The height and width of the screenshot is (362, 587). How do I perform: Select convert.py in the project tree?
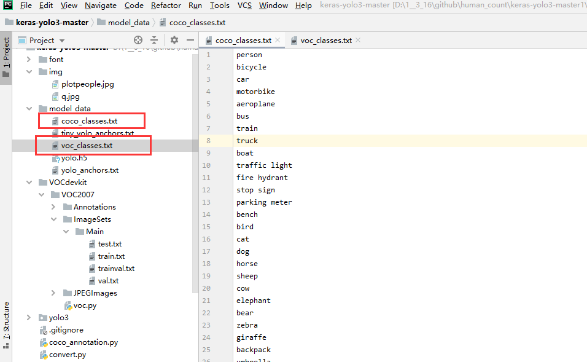tap(68, 355)
